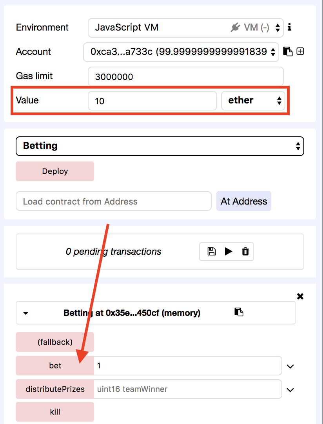Expand the bet function parameters chevron
This screenshot has height=424, width=323.
click(x=290, y=366)
